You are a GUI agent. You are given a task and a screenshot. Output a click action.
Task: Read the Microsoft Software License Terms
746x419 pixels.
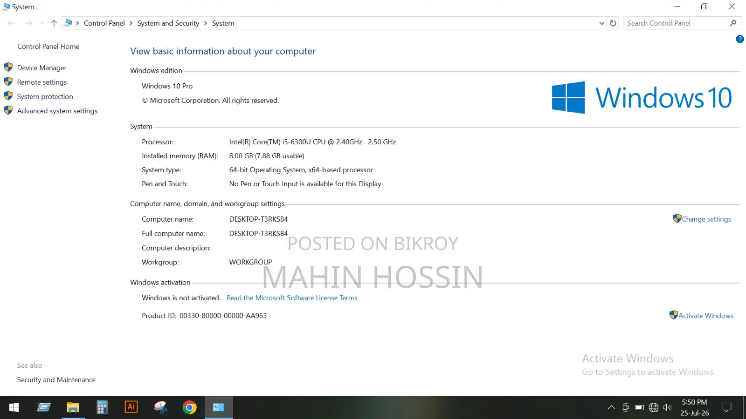pos(292,298)
